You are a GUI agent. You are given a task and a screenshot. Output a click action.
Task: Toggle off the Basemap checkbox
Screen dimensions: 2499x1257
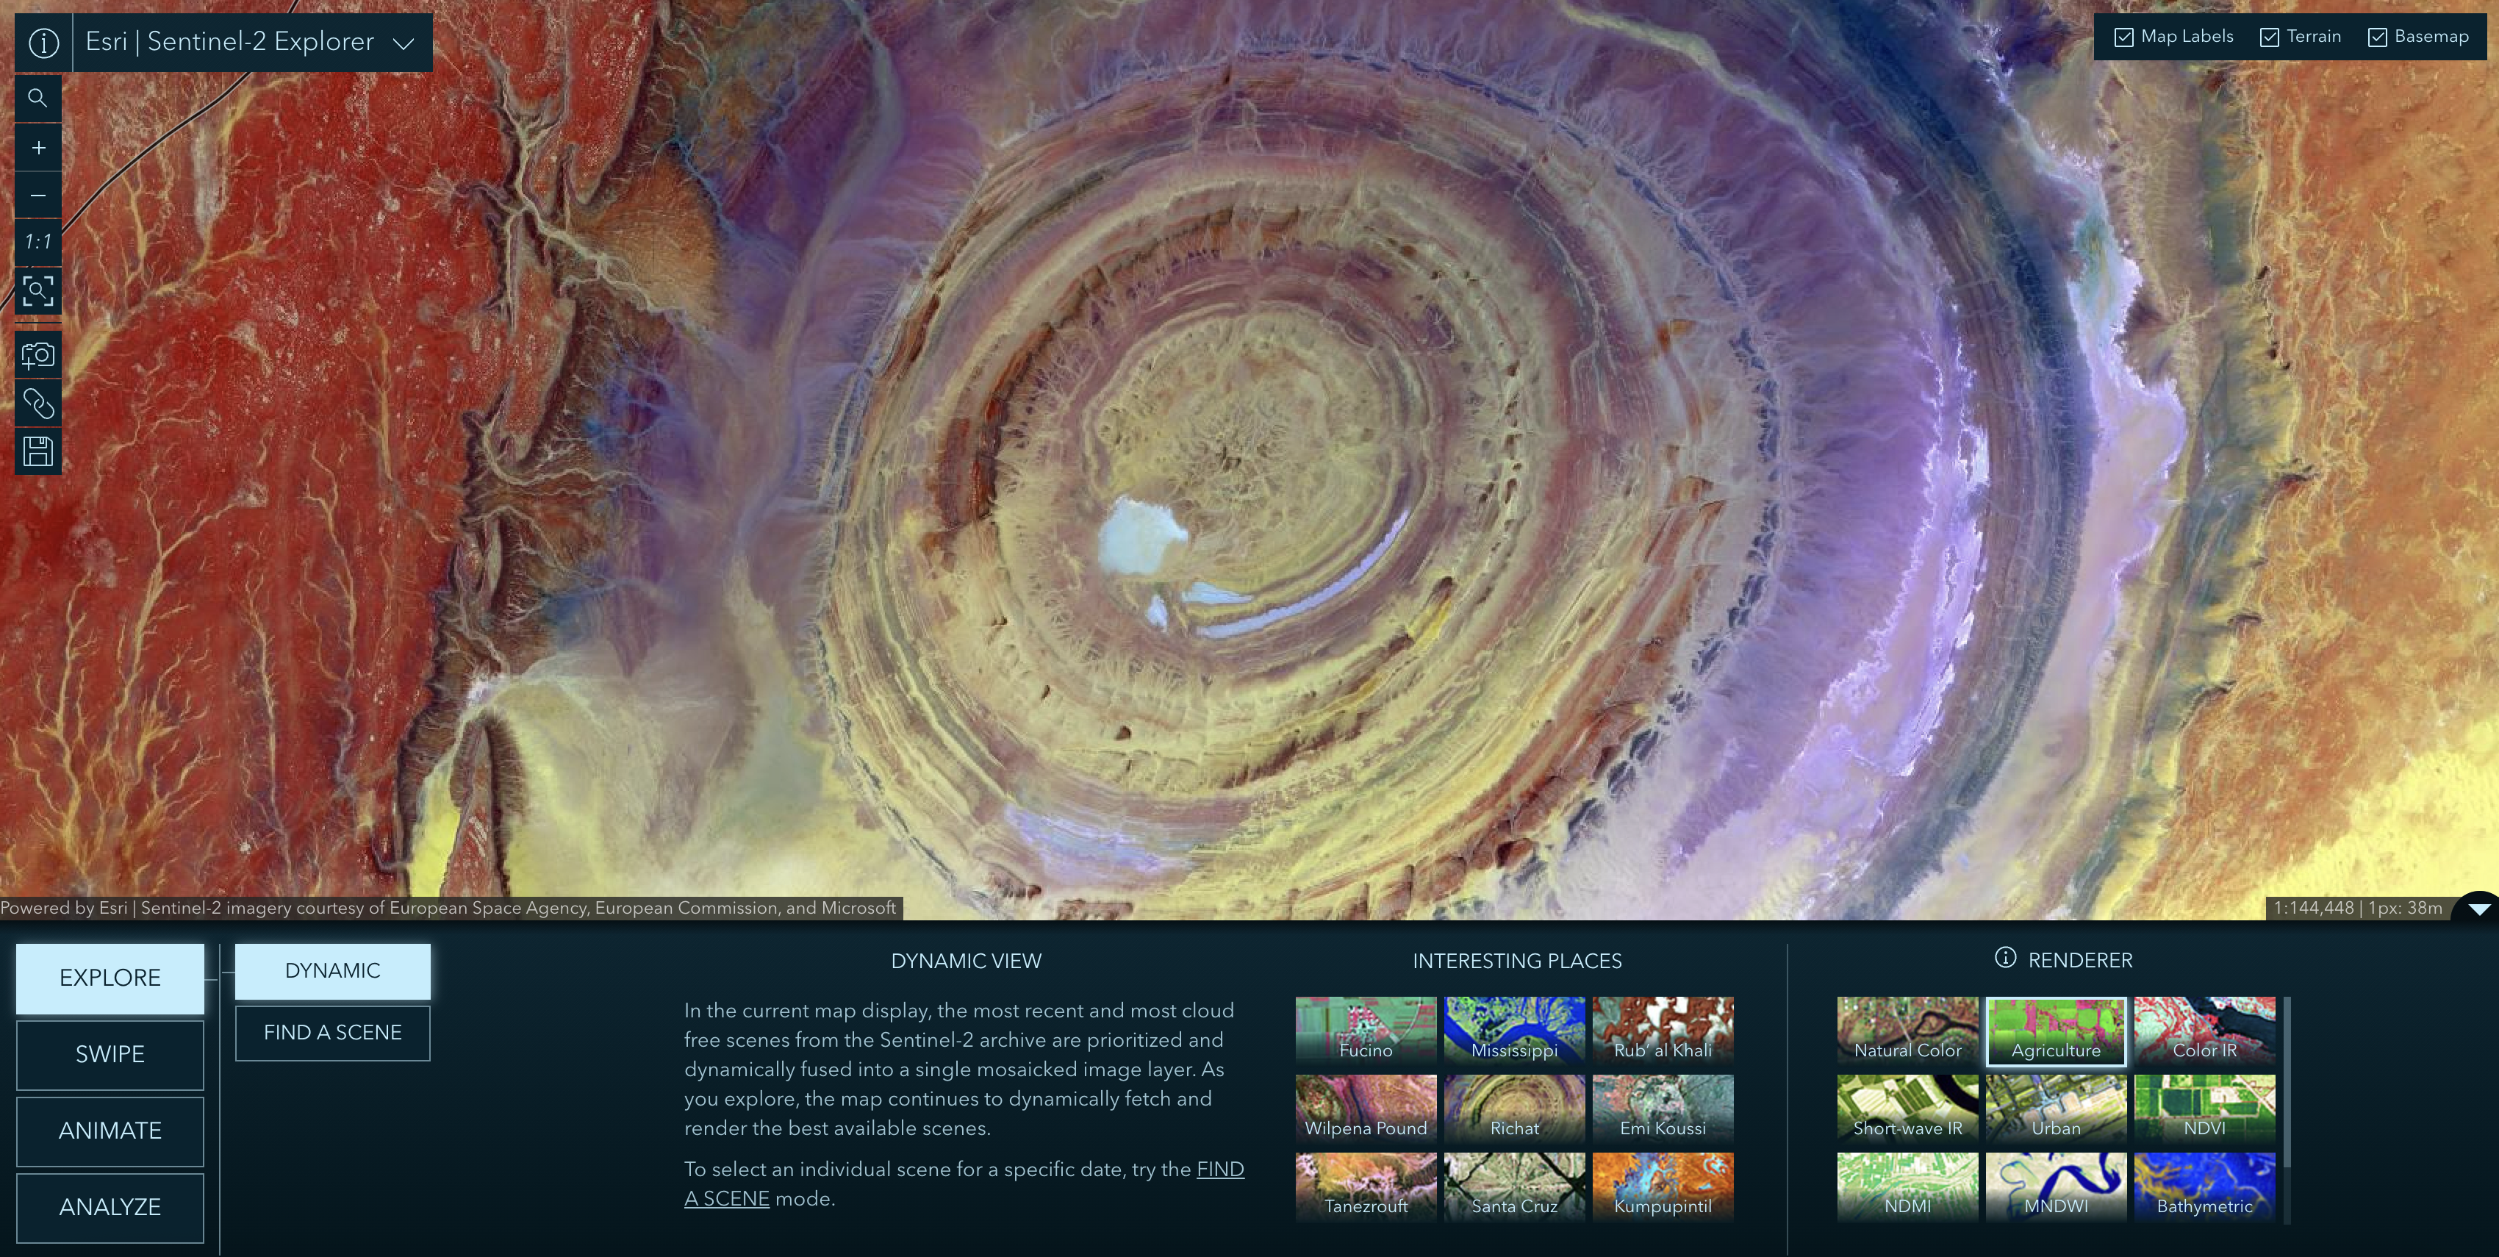[2378, 36]
